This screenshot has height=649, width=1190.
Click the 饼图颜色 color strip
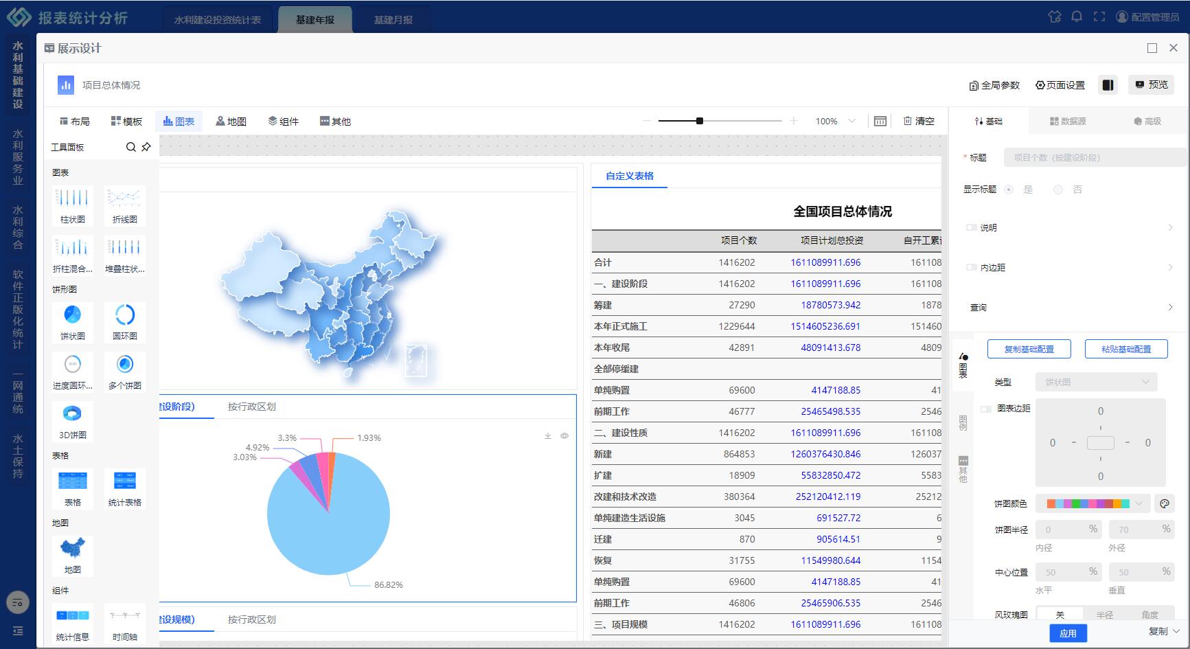click(x=1088, y=503)
